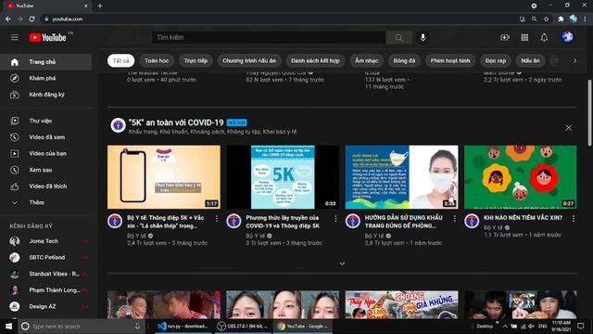Open the Windows notification center icon
The width and height of the screenshot is (593, 334).
[x=581, y=326]
